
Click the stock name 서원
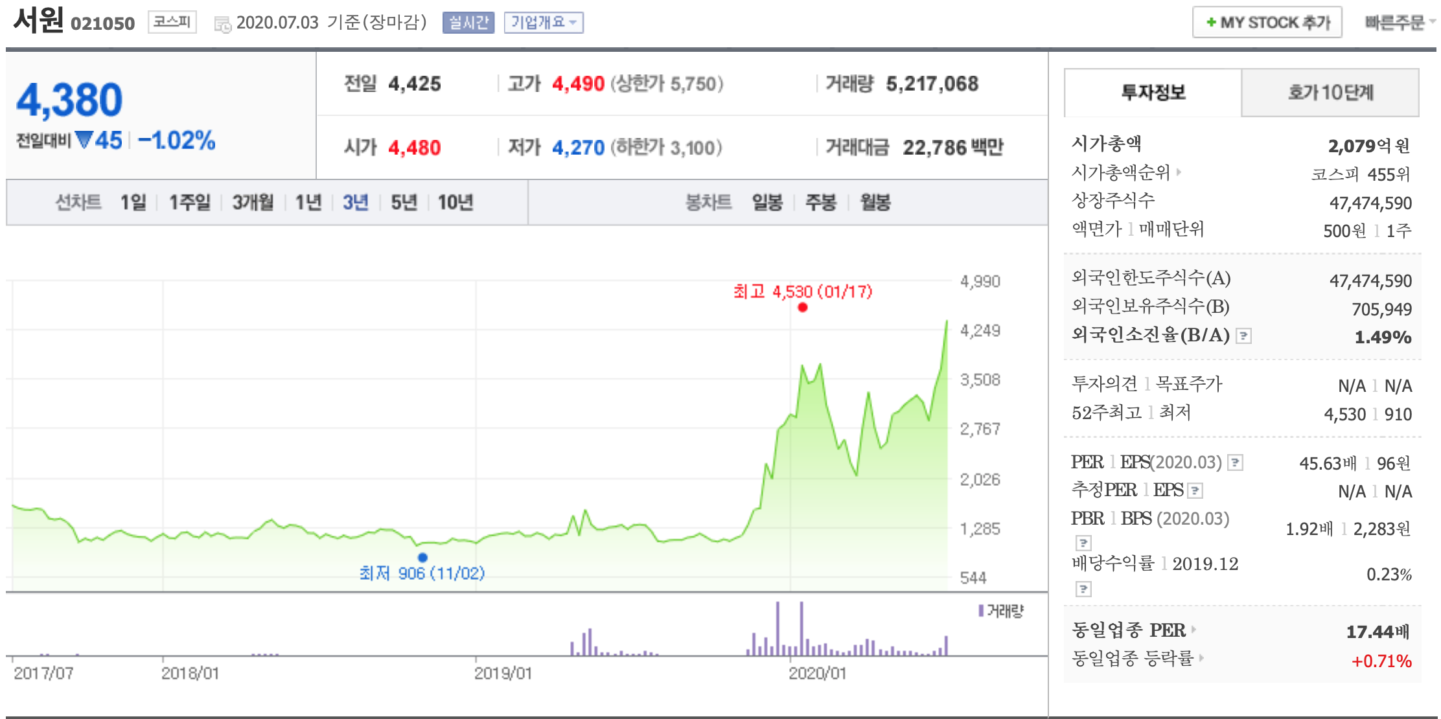(38, 20)
